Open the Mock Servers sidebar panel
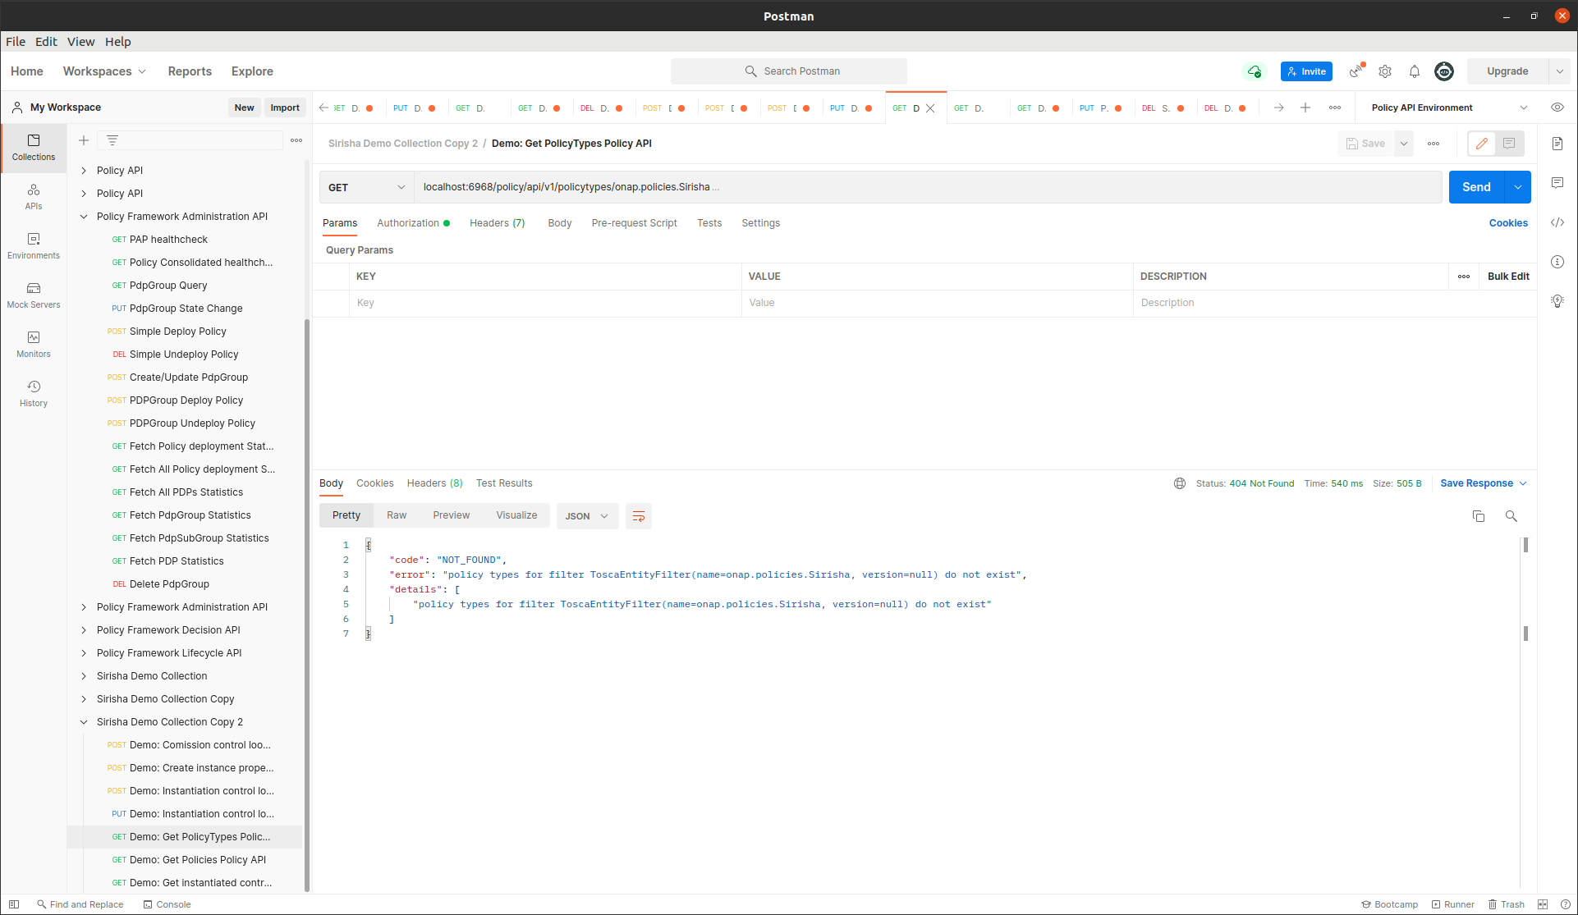The image size is (1578, 915). [34, 295]
